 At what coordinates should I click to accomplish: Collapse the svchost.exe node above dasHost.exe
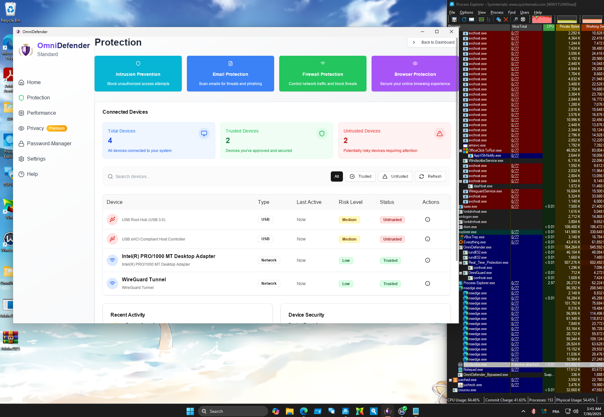pyautogui.click(x=460, y=181)
